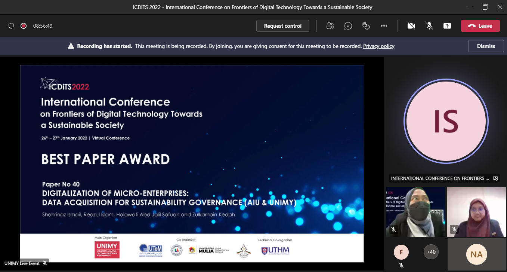This screenshot has width=507, height=272.
Task: Open the reactions icon
Action: point(366,26)
